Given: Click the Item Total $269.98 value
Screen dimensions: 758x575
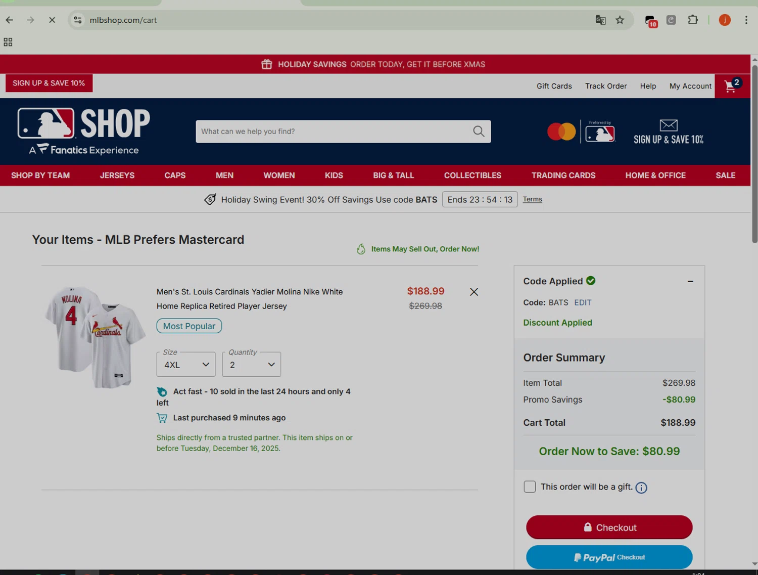Looking at the screenshot, I should pyautogui.click(x=679, y=383).
